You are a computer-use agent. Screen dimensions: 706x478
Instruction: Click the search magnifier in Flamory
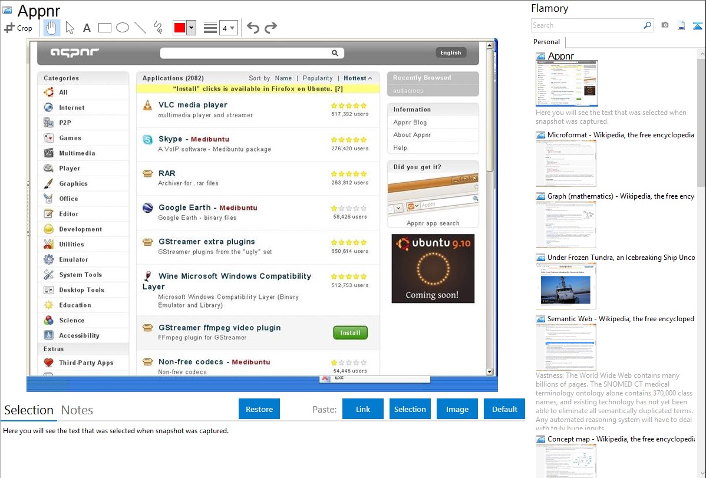point(648,25)
